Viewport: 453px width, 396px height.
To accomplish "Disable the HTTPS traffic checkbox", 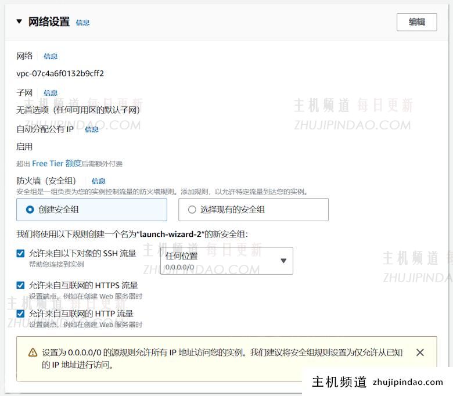I will click(21, 286).
